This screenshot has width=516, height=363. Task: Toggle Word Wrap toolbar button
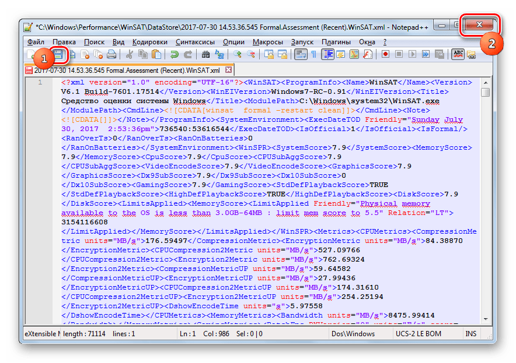click(301, 54)
